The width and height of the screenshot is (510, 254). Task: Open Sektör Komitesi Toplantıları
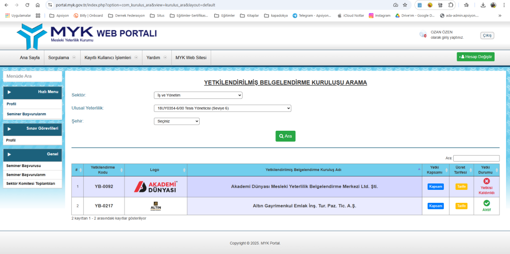click(x=30, y=183)
